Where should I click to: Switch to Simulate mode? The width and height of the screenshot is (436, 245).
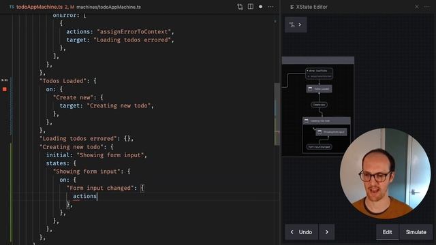tap(416, 232)
